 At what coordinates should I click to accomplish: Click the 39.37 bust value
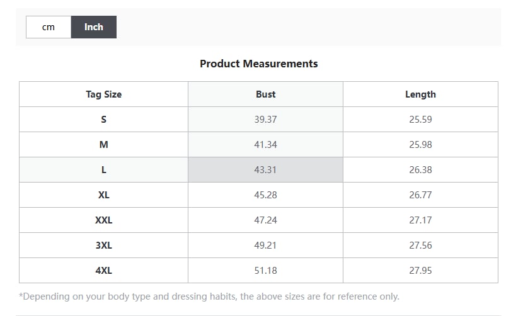pyautogui.click(x=265, y=120)
